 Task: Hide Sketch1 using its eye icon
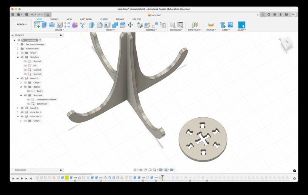25,61
